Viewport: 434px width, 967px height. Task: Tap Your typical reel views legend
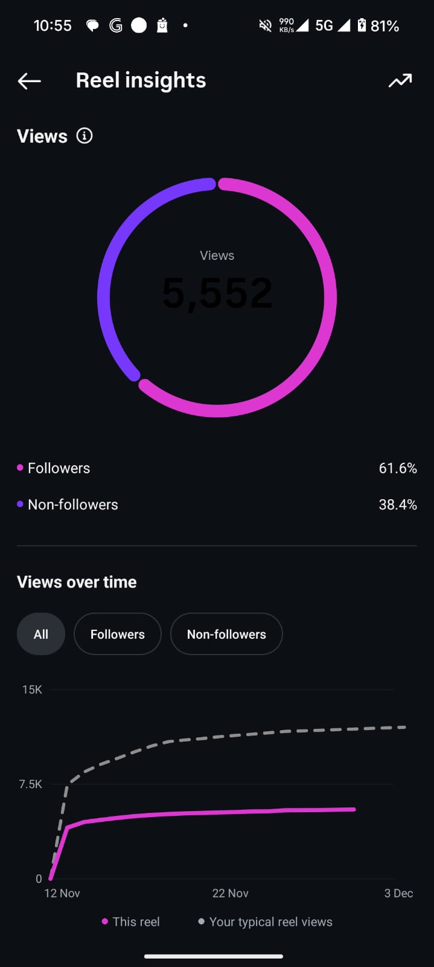pyautogui.click(x=266, y=922)
